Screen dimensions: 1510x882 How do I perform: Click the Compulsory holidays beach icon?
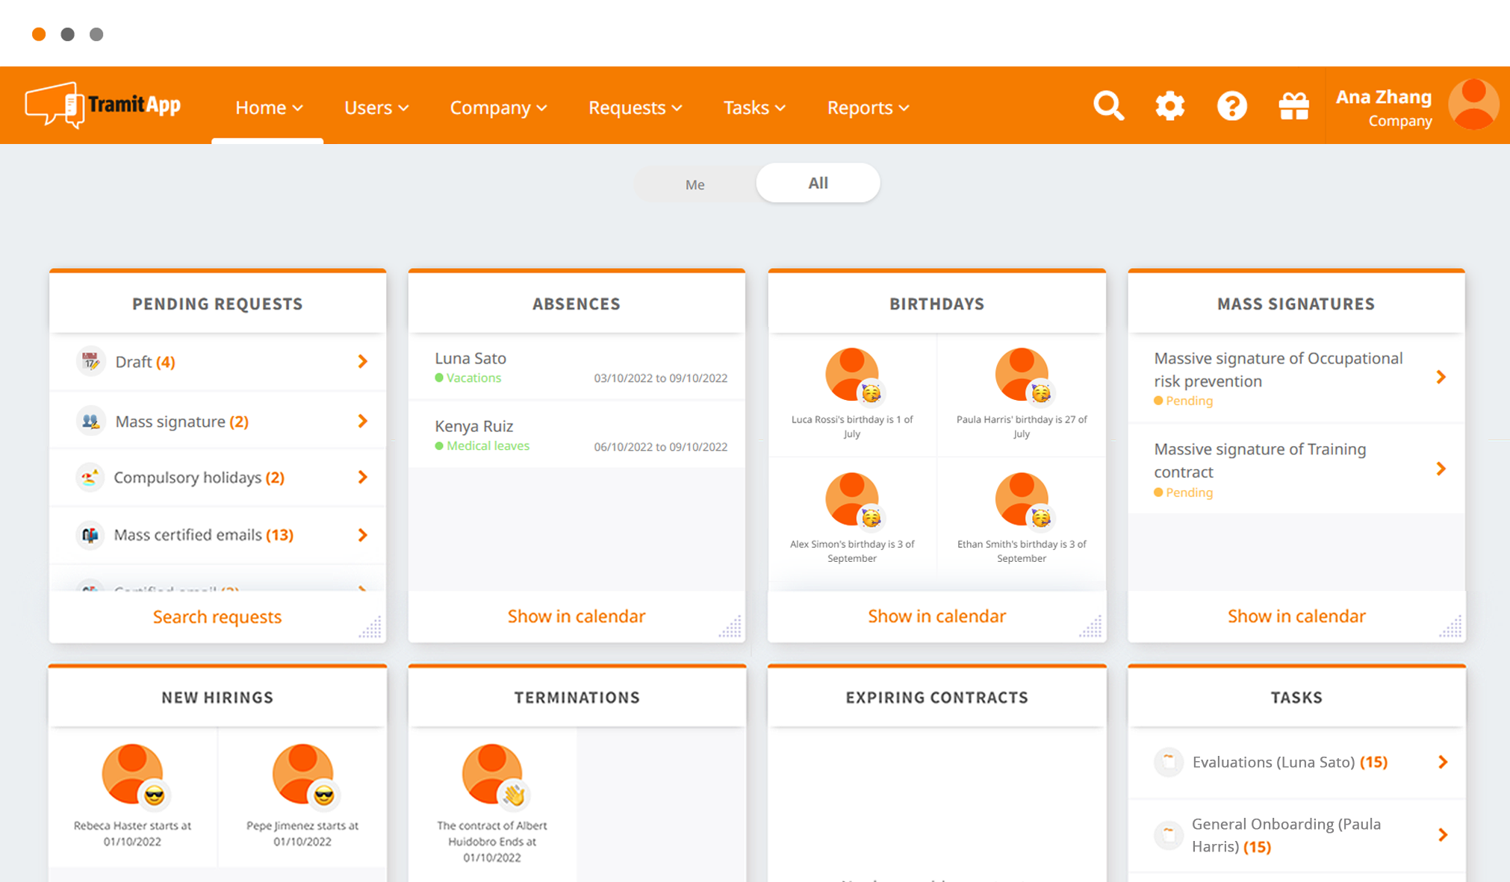(x=90, y=477)
